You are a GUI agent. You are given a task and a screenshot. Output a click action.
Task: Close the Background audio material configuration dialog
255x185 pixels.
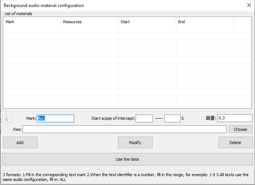[x=249, y=6]
